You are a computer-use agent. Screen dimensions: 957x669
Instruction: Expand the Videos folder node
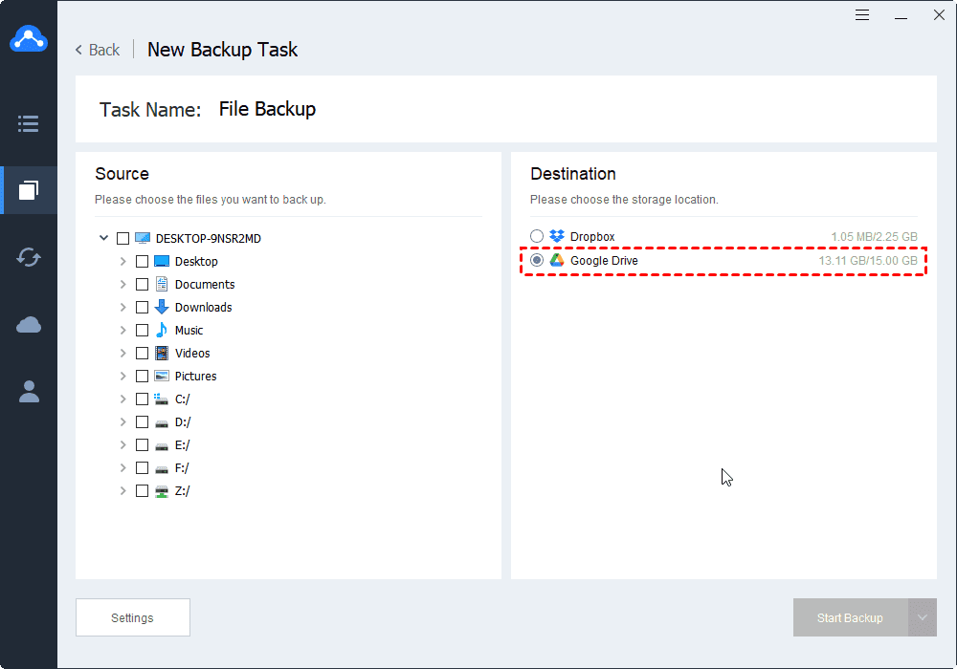122,354
